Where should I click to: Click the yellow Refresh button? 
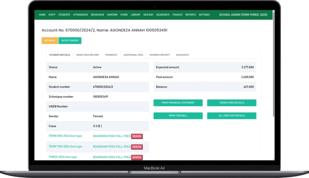tap(50, 41)
